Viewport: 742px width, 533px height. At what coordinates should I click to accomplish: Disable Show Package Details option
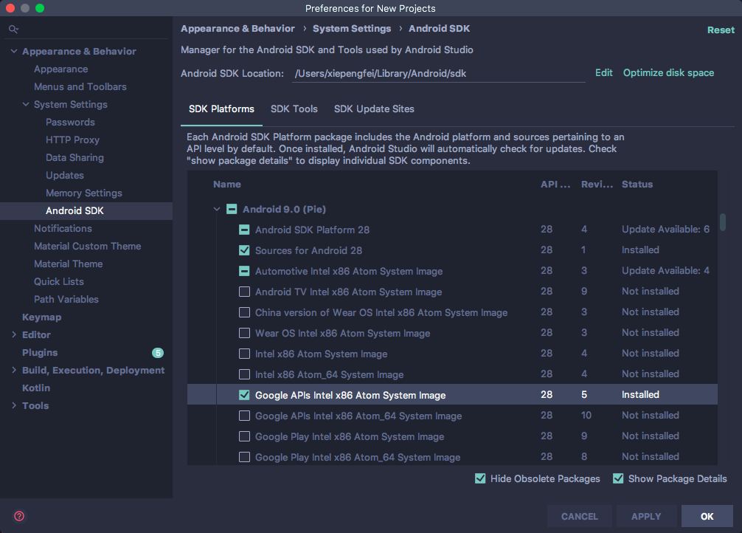pos(618,478)
